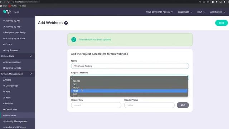Open the Maps bookmark
The height and width of the screenshot is (129, 229).
coord(23,6)
